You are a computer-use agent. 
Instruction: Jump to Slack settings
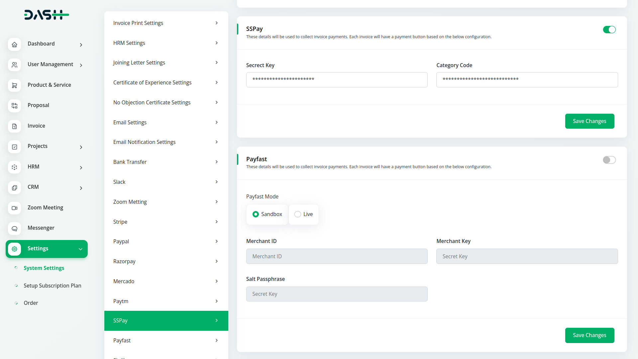(166, 182)
